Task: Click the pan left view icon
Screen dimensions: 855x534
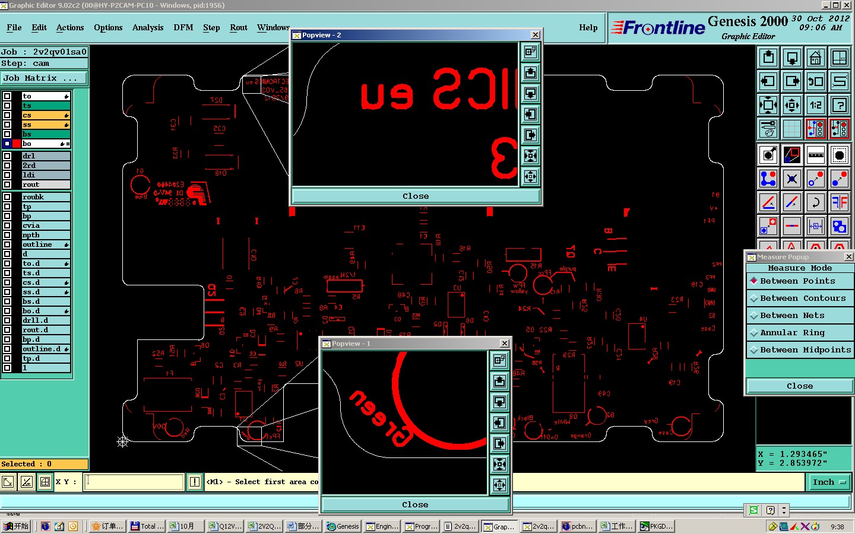Action: coord(768,81)
